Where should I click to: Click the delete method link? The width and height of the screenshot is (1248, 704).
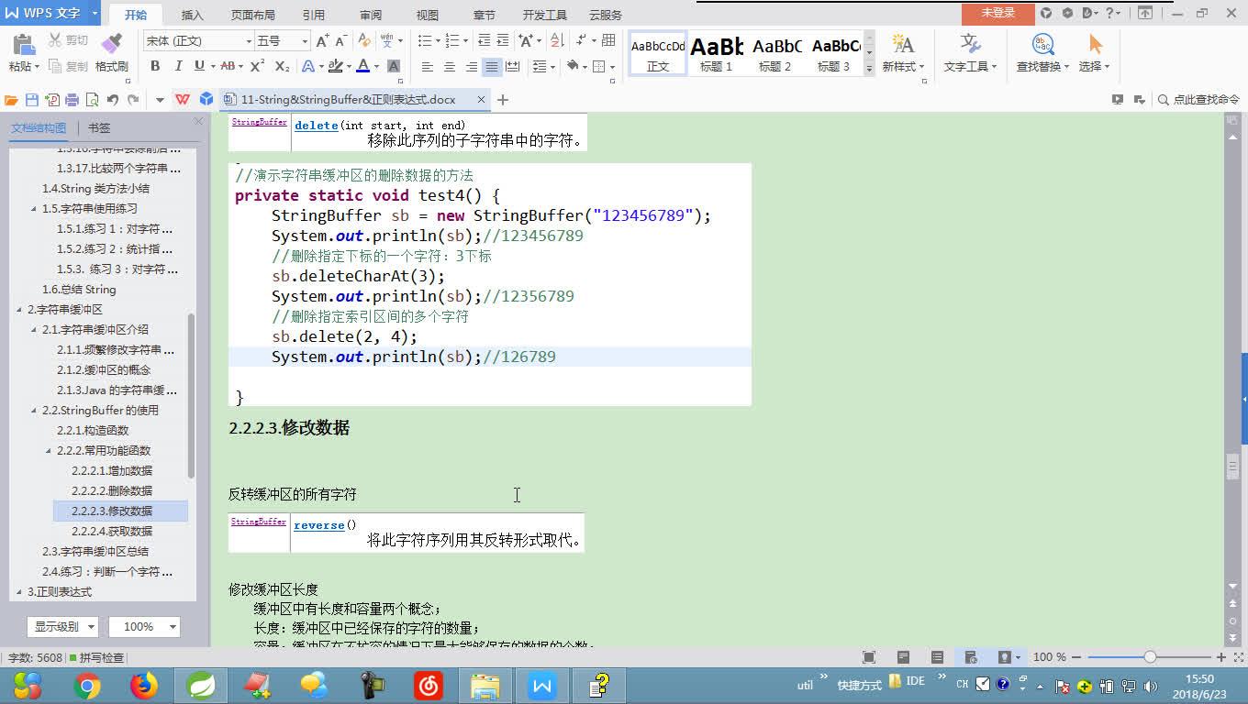[x=316, y=126]
